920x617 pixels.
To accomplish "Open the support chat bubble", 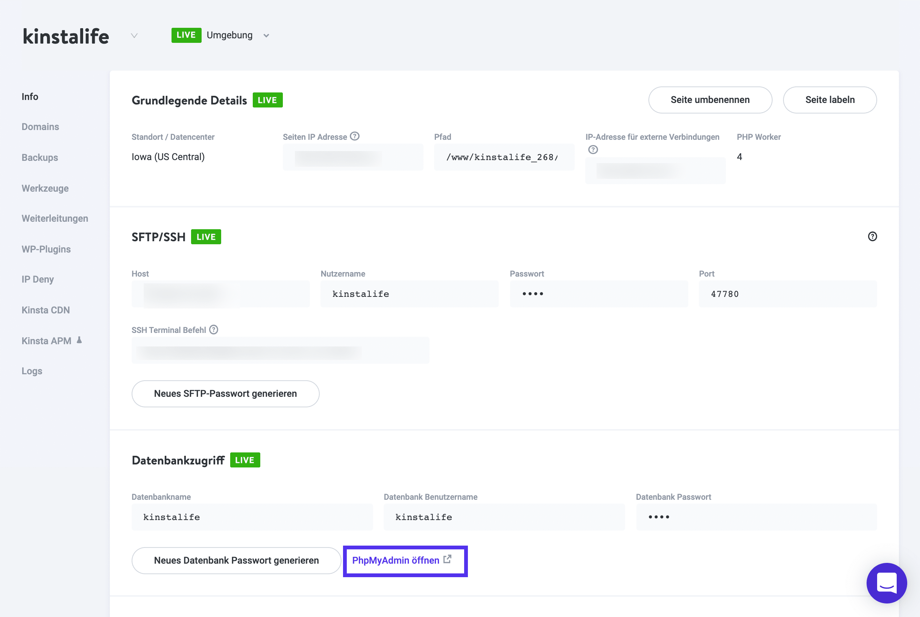I will click(887, 583).
